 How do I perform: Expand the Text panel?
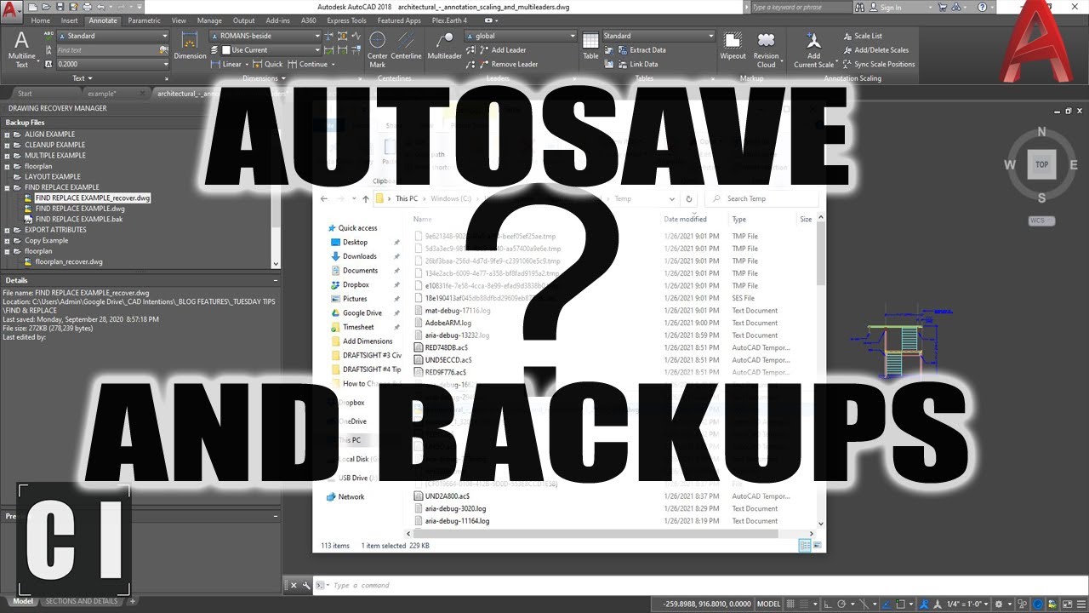[83, 78]
